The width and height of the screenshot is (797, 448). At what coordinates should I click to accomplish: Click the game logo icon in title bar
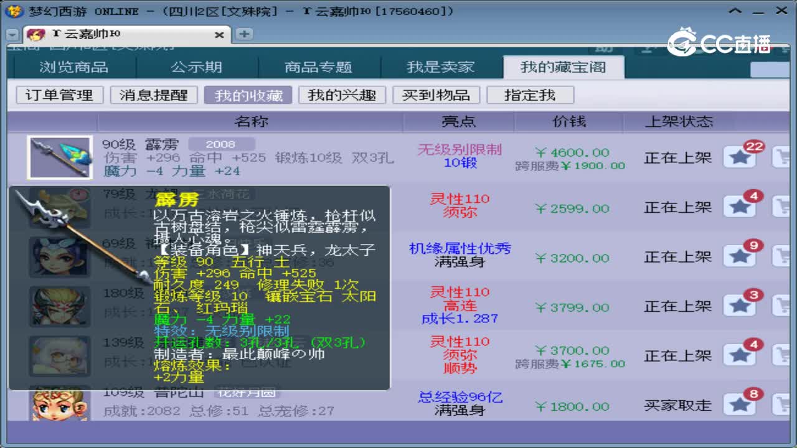[16, 11]
